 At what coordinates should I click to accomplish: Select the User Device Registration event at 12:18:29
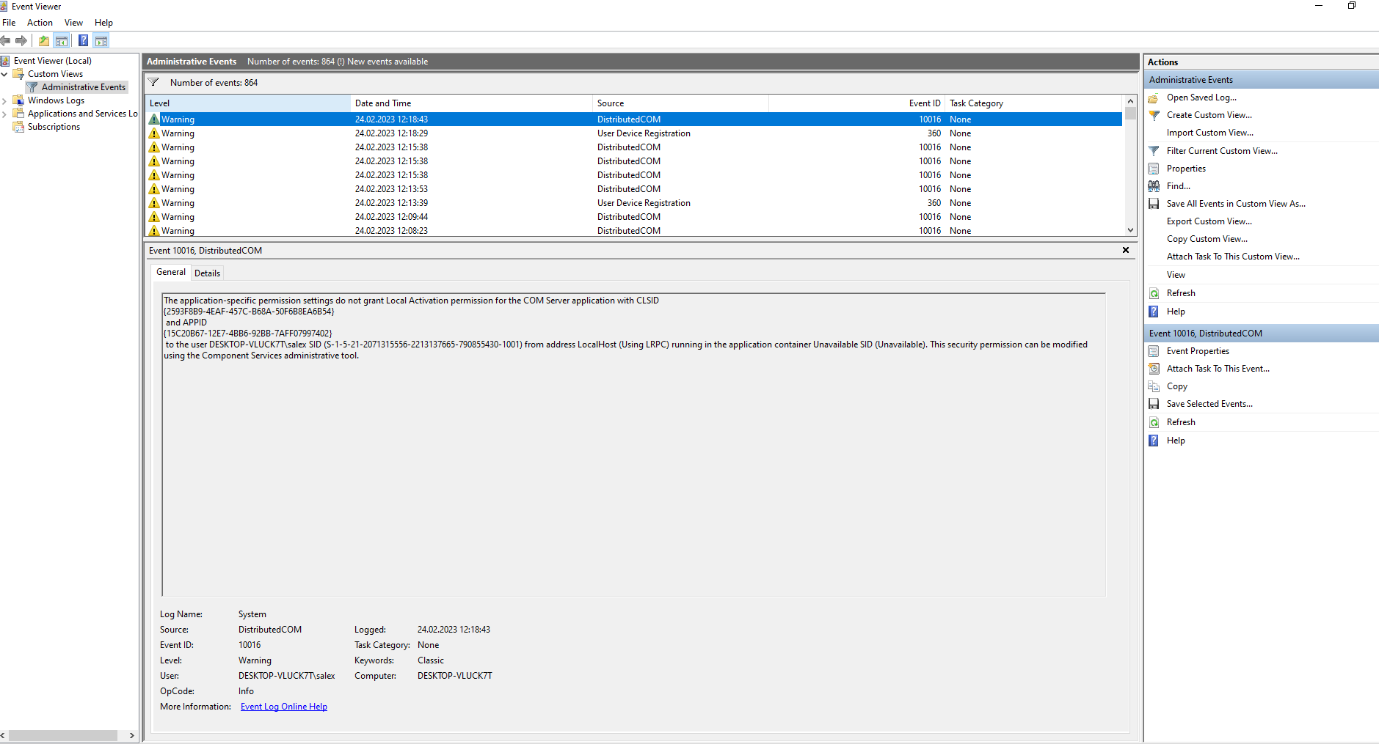[x=634, y=133]
